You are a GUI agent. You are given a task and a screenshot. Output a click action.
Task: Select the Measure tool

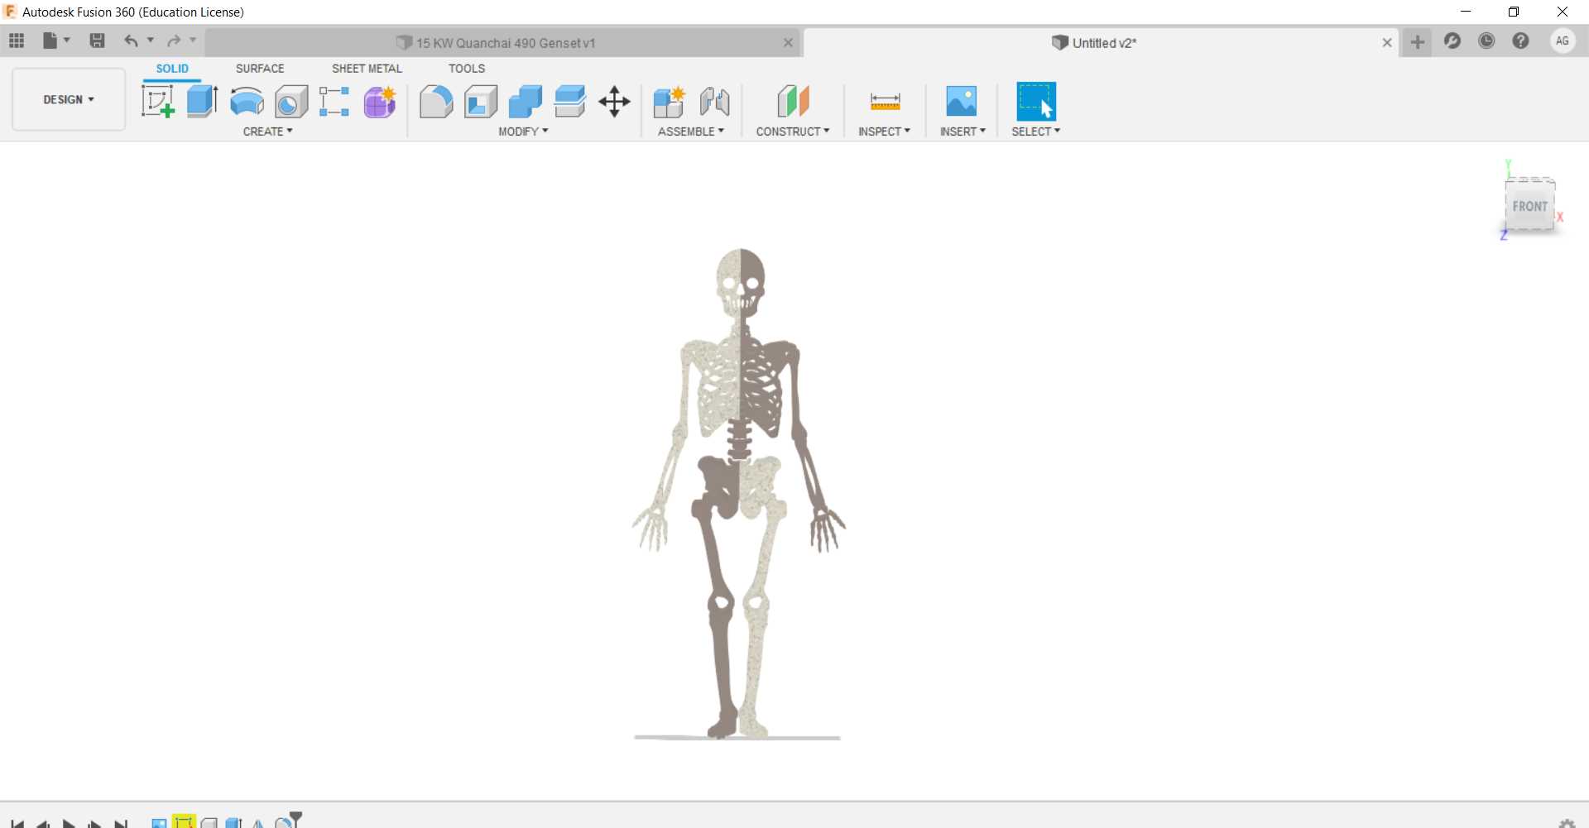885,102
